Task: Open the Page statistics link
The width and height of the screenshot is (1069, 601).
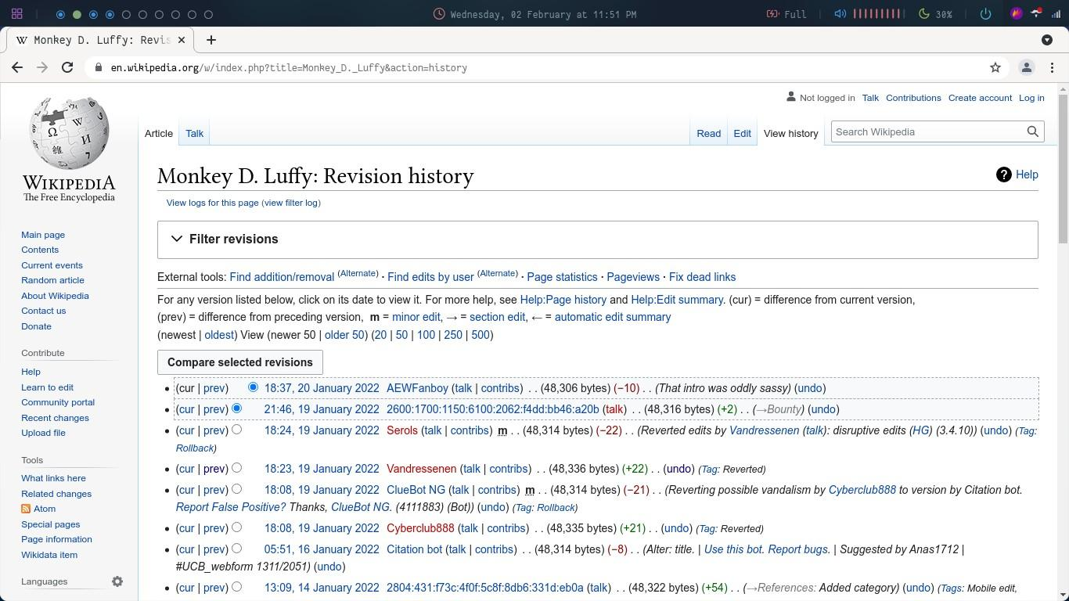Action: tap(562, 277)
